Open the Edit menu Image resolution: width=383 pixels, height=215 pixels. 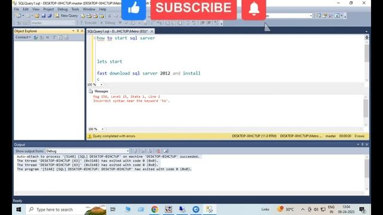26,10
